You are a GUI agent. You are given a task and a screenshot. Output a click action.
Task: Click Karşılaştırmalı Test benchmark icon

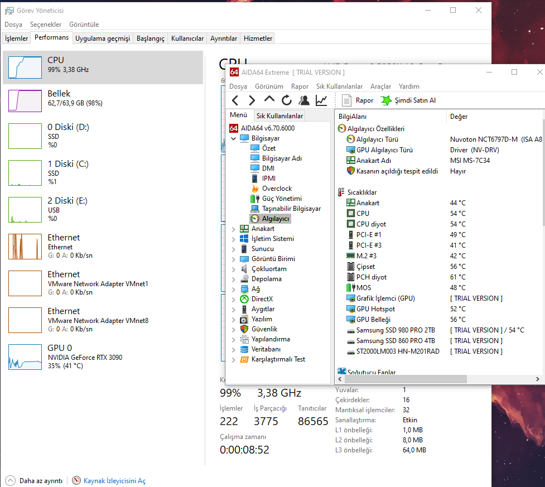245,359
